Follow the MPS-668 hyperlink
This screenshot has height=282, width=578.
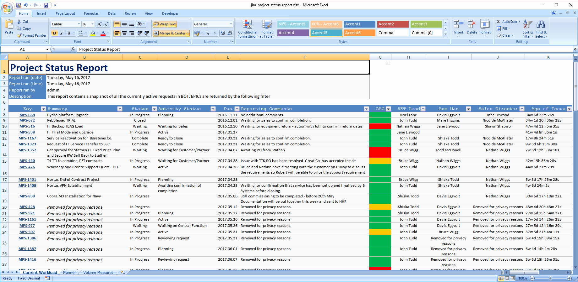click(27, 115)
